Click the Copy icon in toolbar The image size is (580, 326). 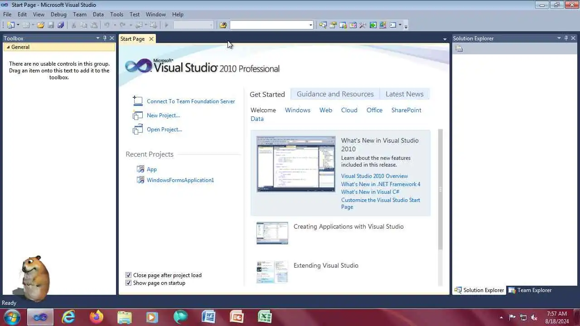click(x=83, y=25)
